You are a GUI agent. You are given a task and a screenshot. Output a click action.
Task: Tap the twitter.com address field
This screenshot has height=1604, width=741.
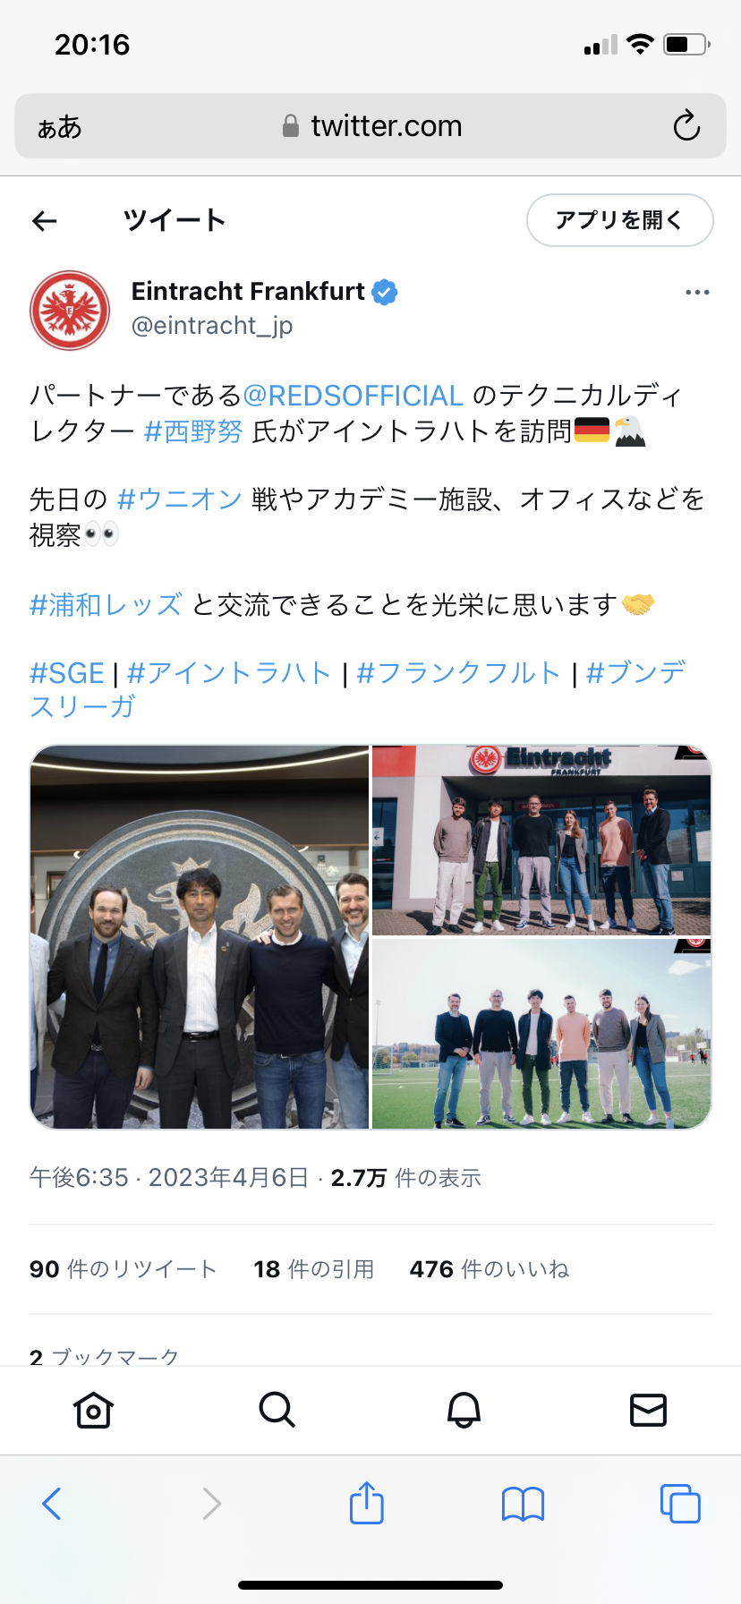tap(370, 126)
